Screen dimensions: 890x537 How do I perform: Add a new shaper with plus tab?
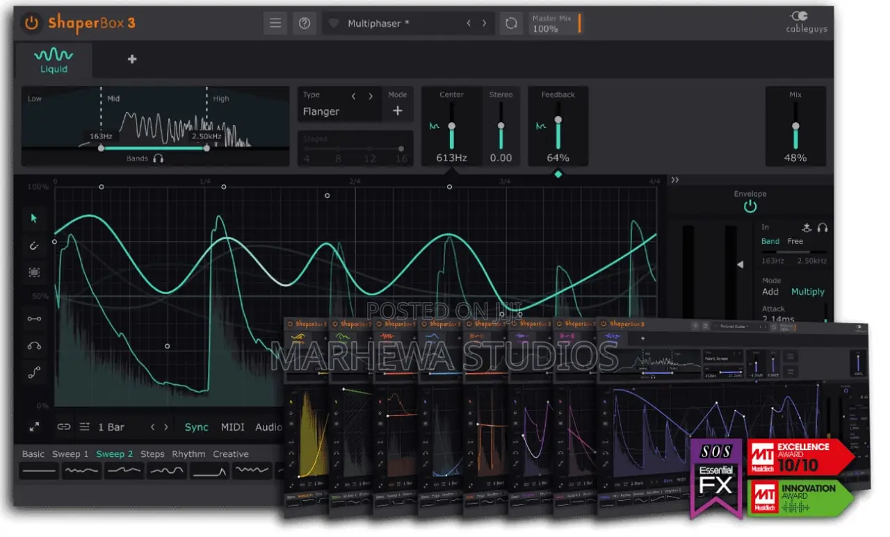pyautogui.click(x=132, y=59)
